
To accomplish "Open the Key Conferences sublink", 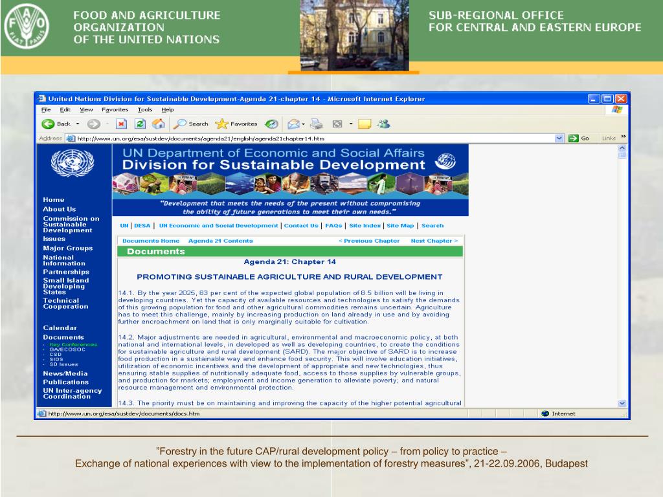I will (x=73, y=344).
